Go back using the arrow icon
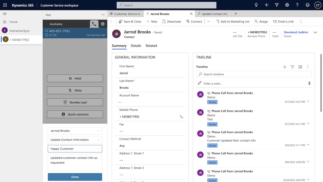 pos(112,21)
